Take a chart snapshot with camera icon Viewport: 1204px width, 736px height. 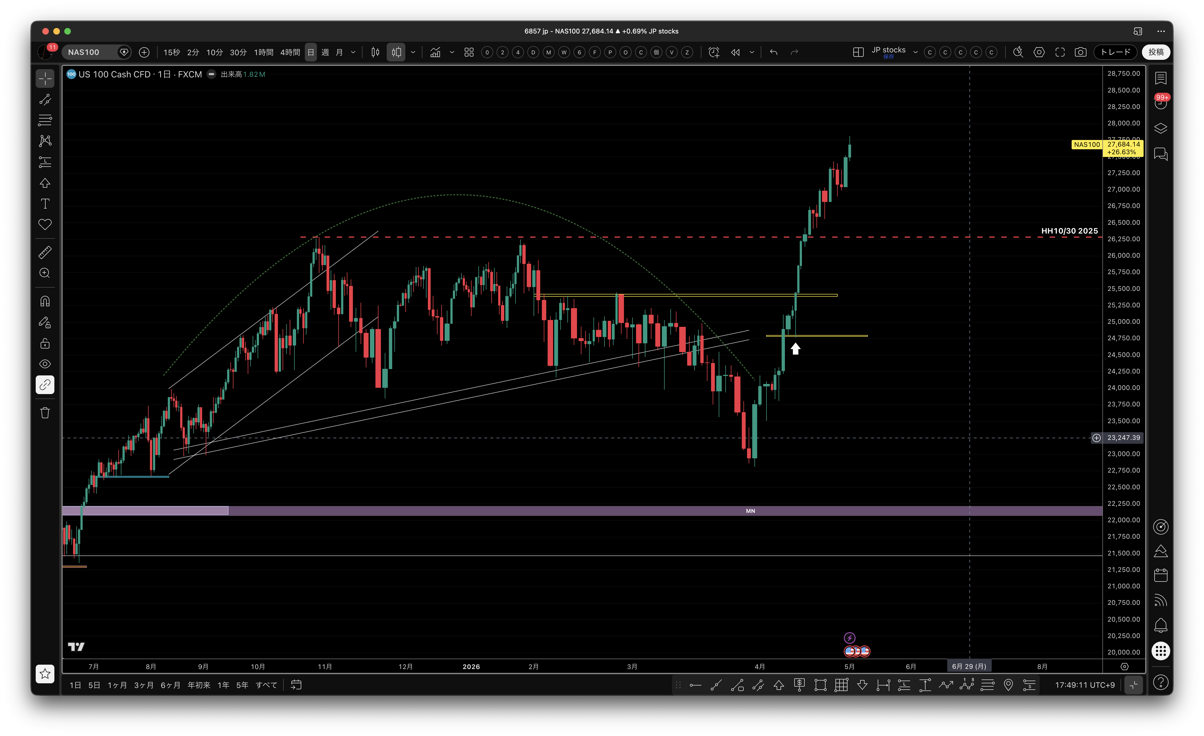[1080, 52]
